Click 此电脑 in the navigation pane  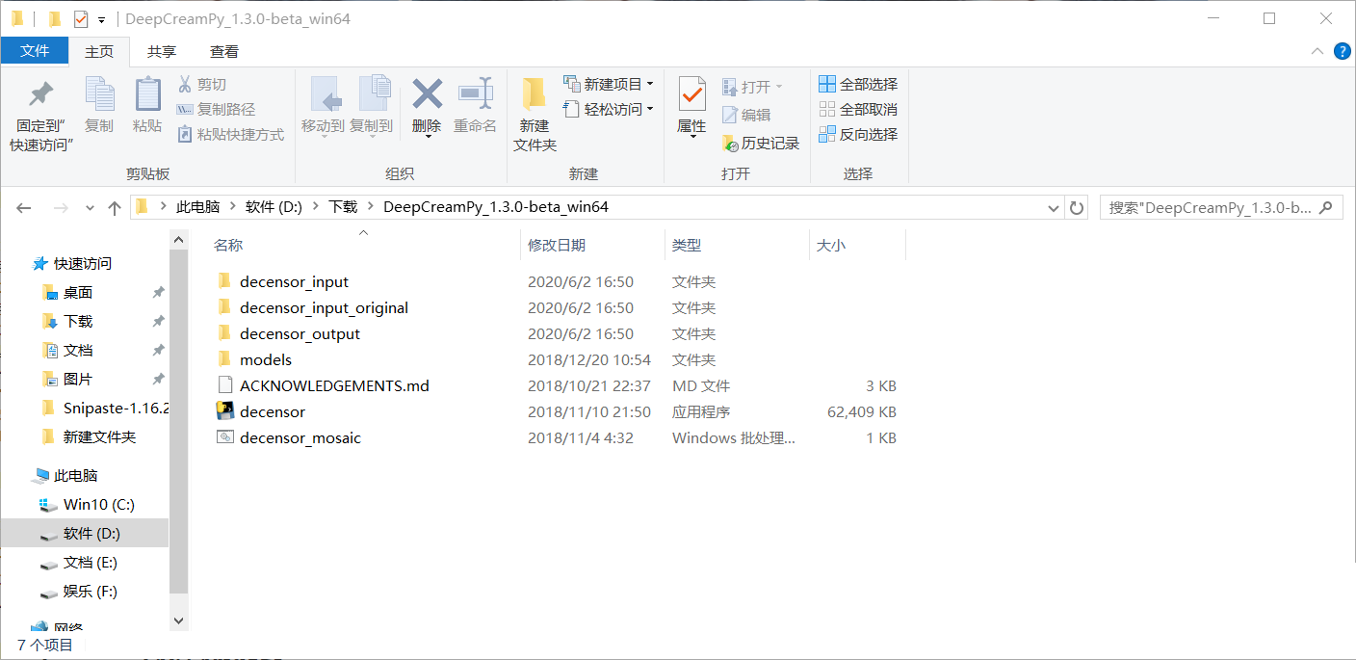(x=75, y=476)
